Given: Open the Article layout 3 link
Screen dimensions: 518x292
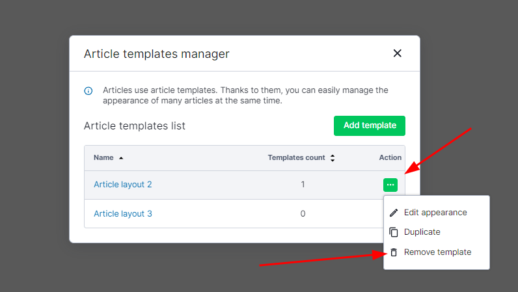Looking at the screenshot, I should pos(123,214).
